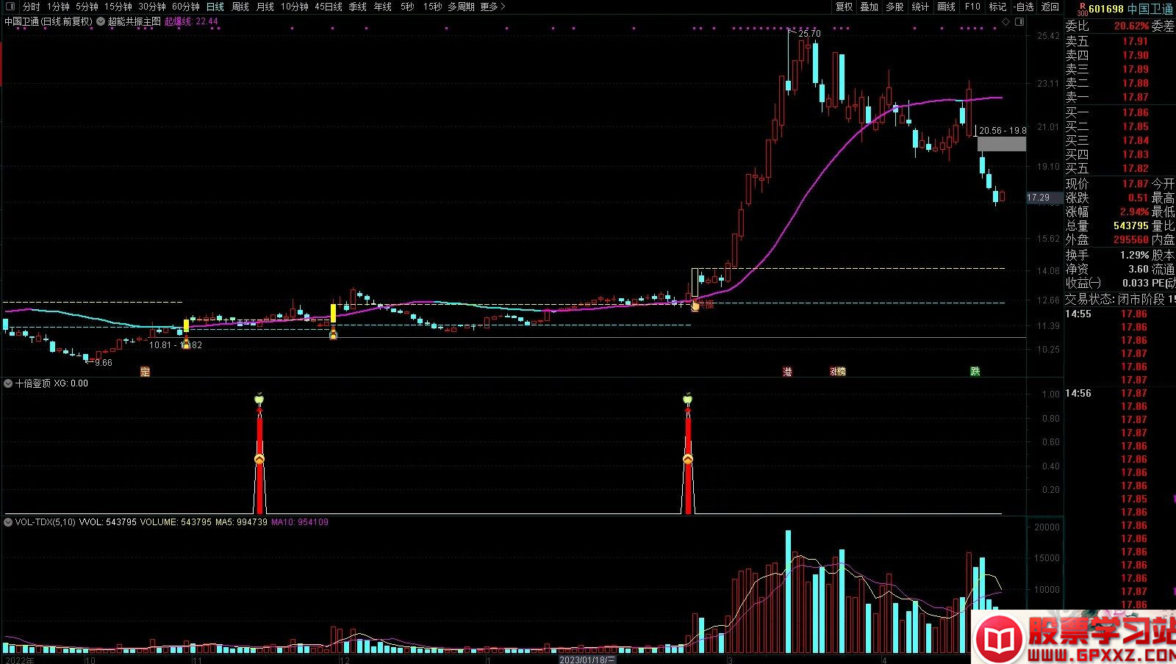Click the 统计 statistics button

[920, 7]
